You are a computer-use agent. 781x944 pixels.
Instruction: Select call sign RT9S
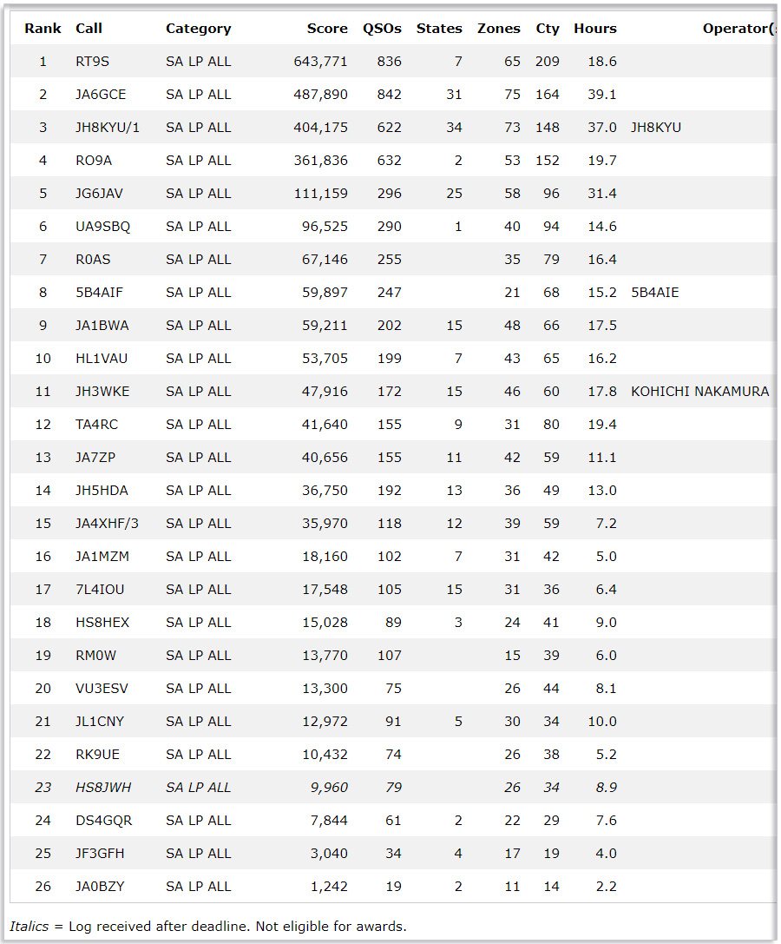coord(92,62)
